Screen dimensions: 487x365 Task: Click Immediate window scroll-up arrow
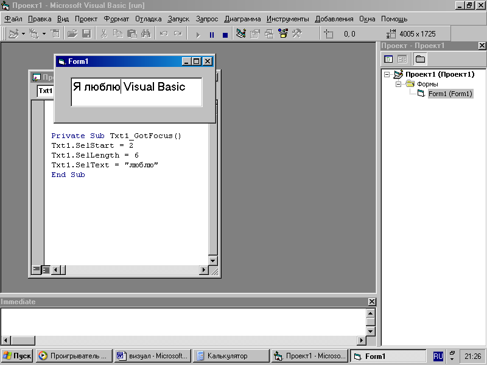(x=371, y=313)
